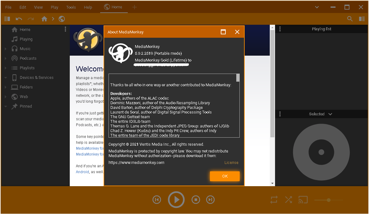Collapse the Devices & Services arrow
This screenshot has height=214, width=369.
tap(5, 78)
